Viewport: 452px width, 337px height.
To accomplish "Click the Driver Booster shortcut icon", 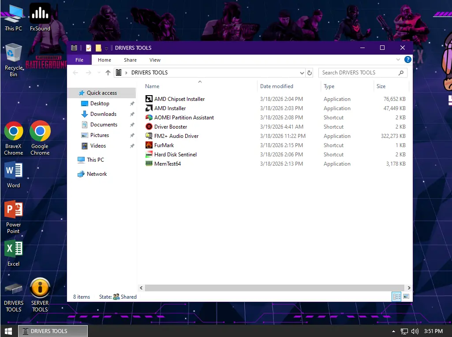I will 149,126.
